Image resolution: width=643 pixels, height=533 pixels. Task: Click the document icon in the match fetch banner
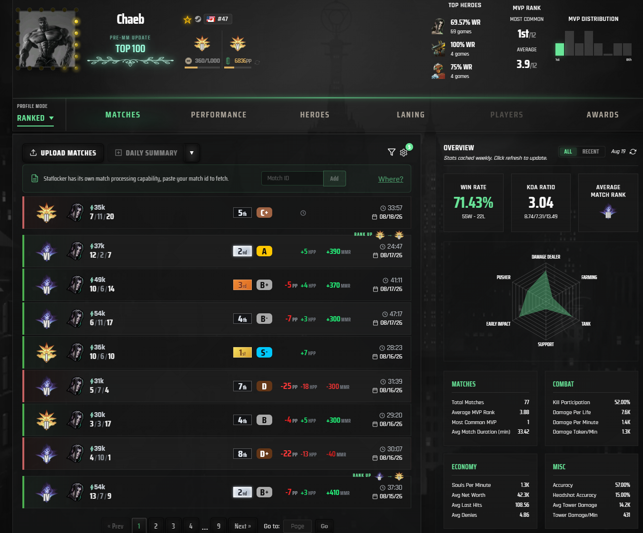pyautogui.click(x=35, y=178)
